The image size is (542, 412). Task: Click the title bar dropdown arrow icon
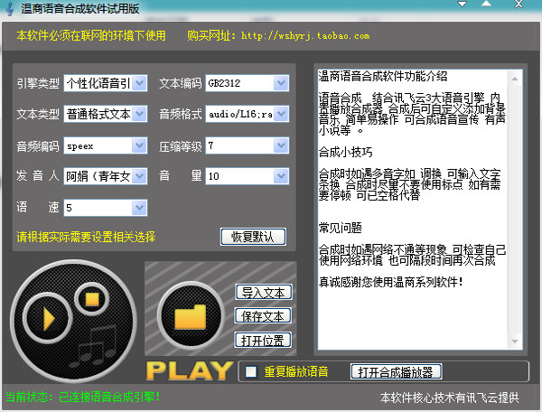[462, 5]
